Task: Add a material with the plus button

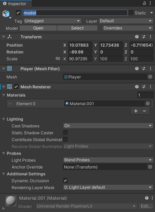Action: tap(136, 111)
